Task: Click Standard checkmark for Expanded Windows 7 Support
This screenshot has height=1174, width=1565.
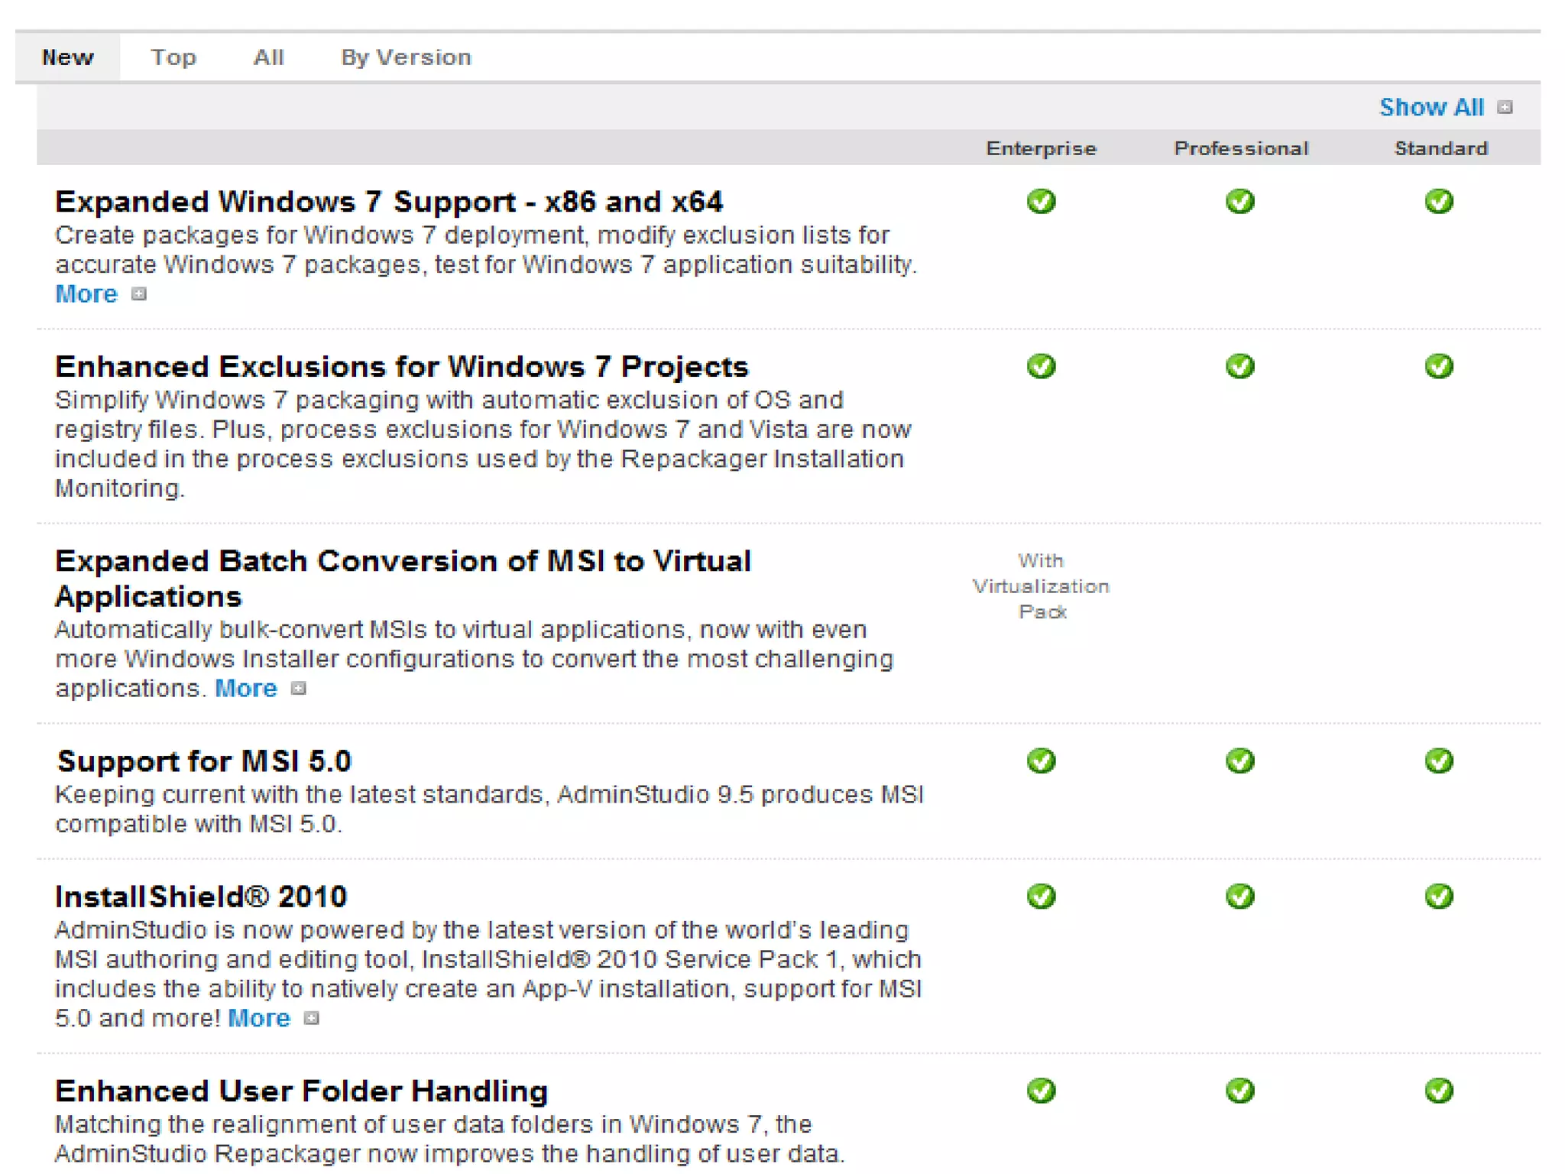Action: 1439,201
